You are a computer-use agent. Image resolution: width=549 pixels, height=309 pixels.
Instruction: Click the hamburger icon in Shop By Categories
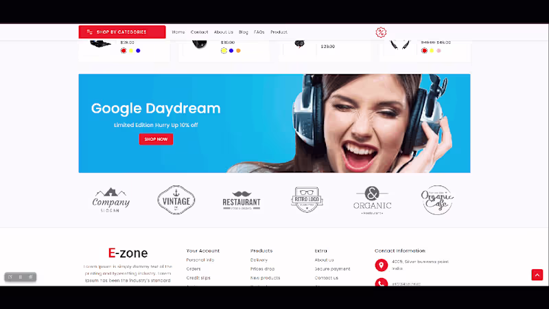point(90,32)
